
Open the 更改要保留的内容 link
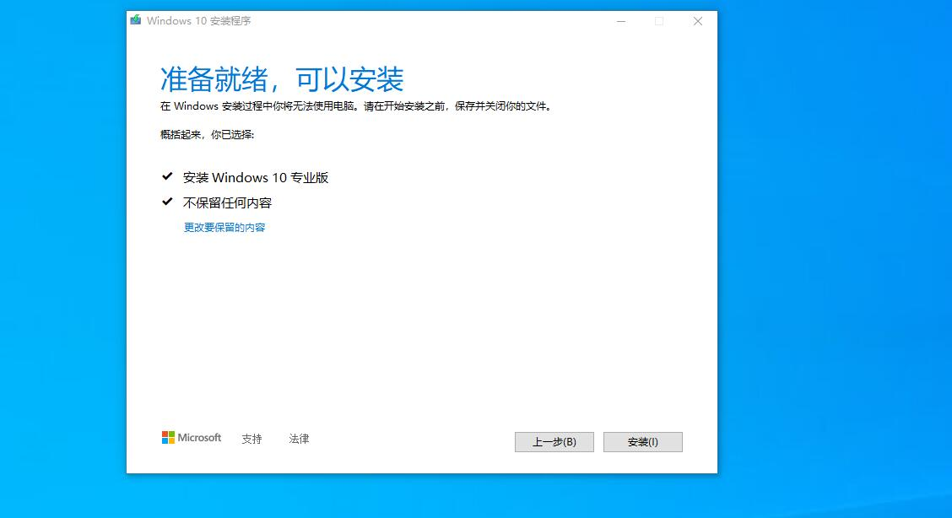click(224, 228)
